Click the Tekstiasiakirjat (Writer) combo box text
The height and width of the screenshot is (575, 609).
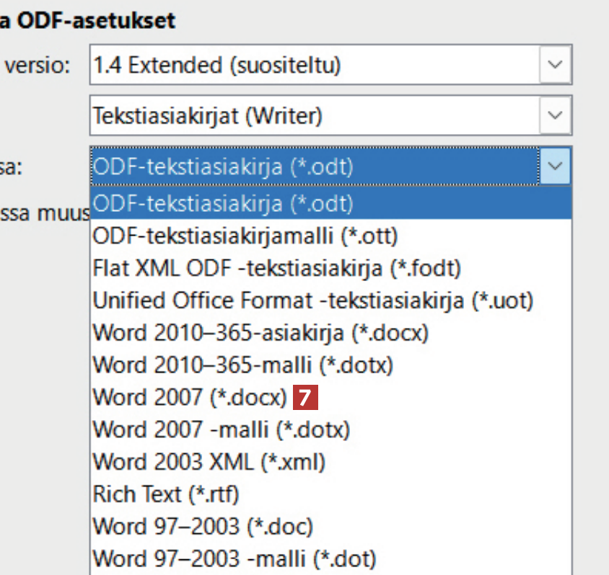314,115
